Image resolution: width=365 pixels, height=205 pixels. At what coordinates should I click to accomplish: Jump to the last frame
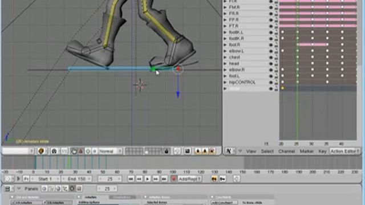pos(164,179)
